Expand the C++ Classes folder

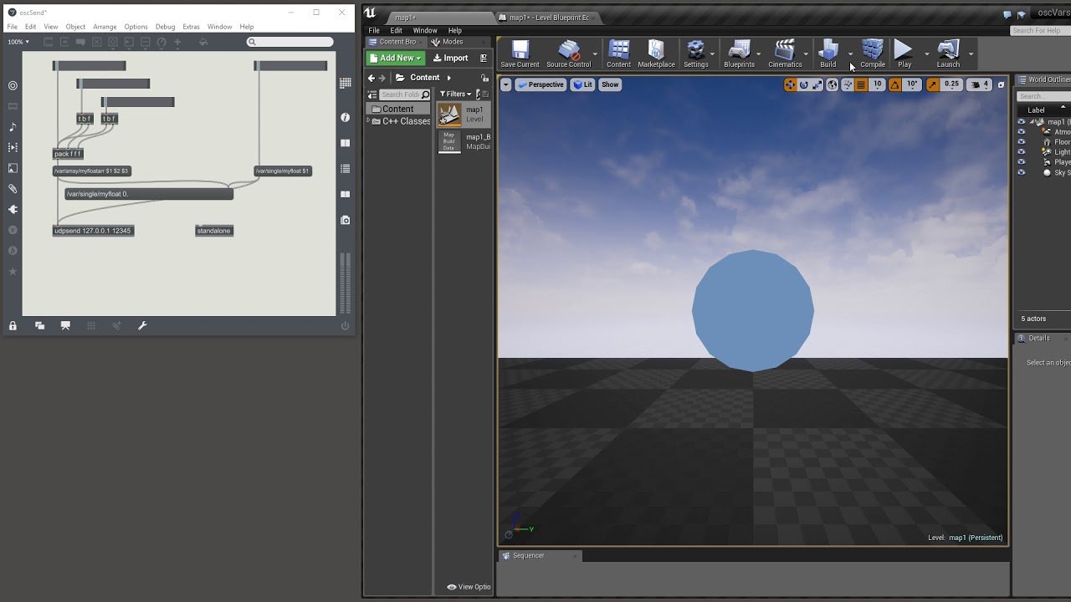[368, 121]
